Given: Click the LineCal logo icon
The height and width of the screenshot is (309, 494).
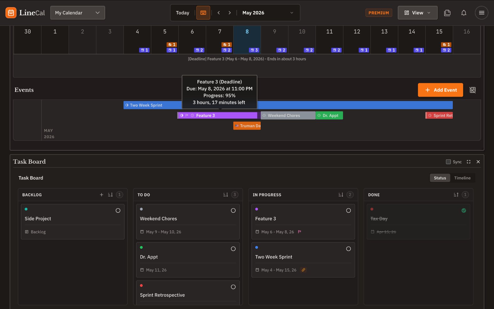Looking at the screenshot, I should [11, 13].
